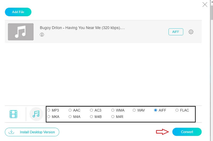This screenshot has height=141, width=213.
Task: Select M4B audiobook format
Action: tap(91, 117)
